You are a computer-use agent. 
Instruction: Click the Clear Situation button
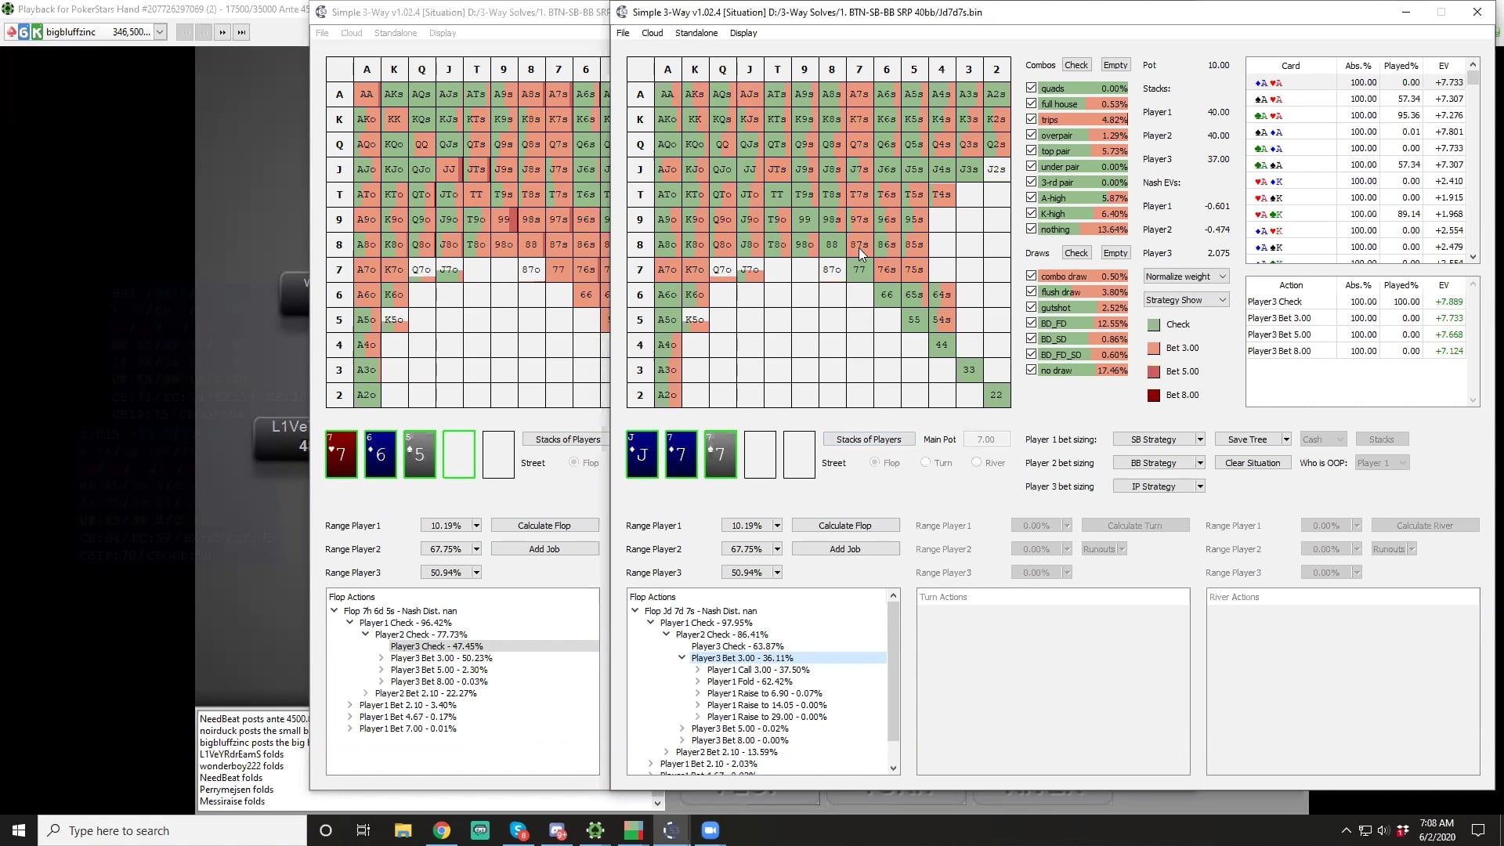pos(1252,462)
